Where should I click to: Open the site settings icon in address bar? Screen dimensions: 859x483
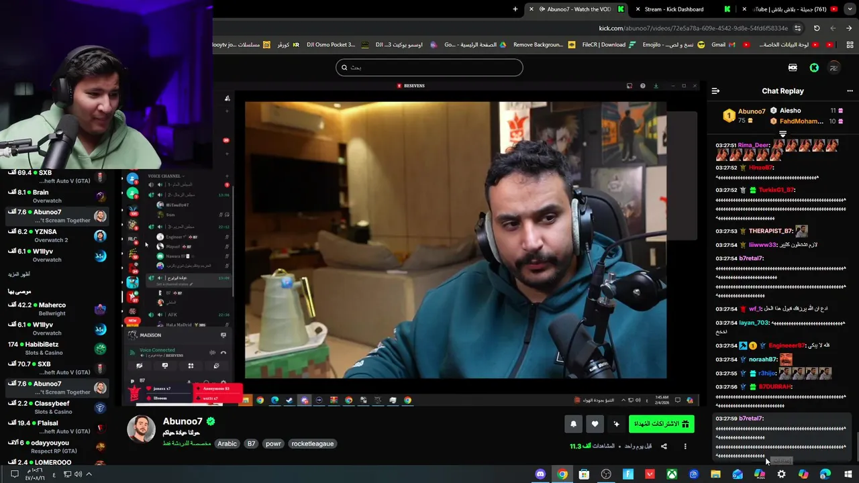[x=797, y=28]
